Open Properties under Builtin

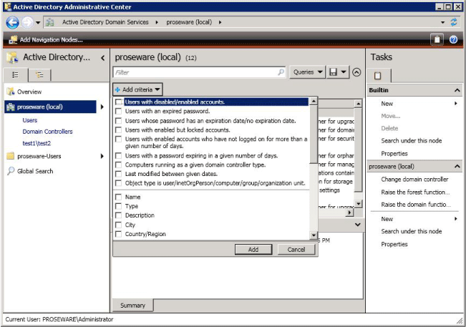[394, 154]
